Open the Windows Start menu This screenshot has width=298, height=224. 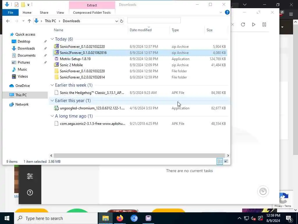[7, 218]
